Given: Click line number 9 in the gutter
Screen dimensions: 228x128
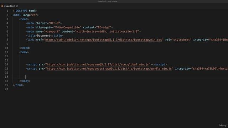Looking at the screenshot, I should (x=7, y=44).
